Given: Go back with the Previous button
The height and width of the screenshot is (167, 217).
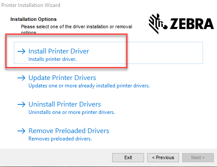Looking at the screenshot, I should coord(163,157).
